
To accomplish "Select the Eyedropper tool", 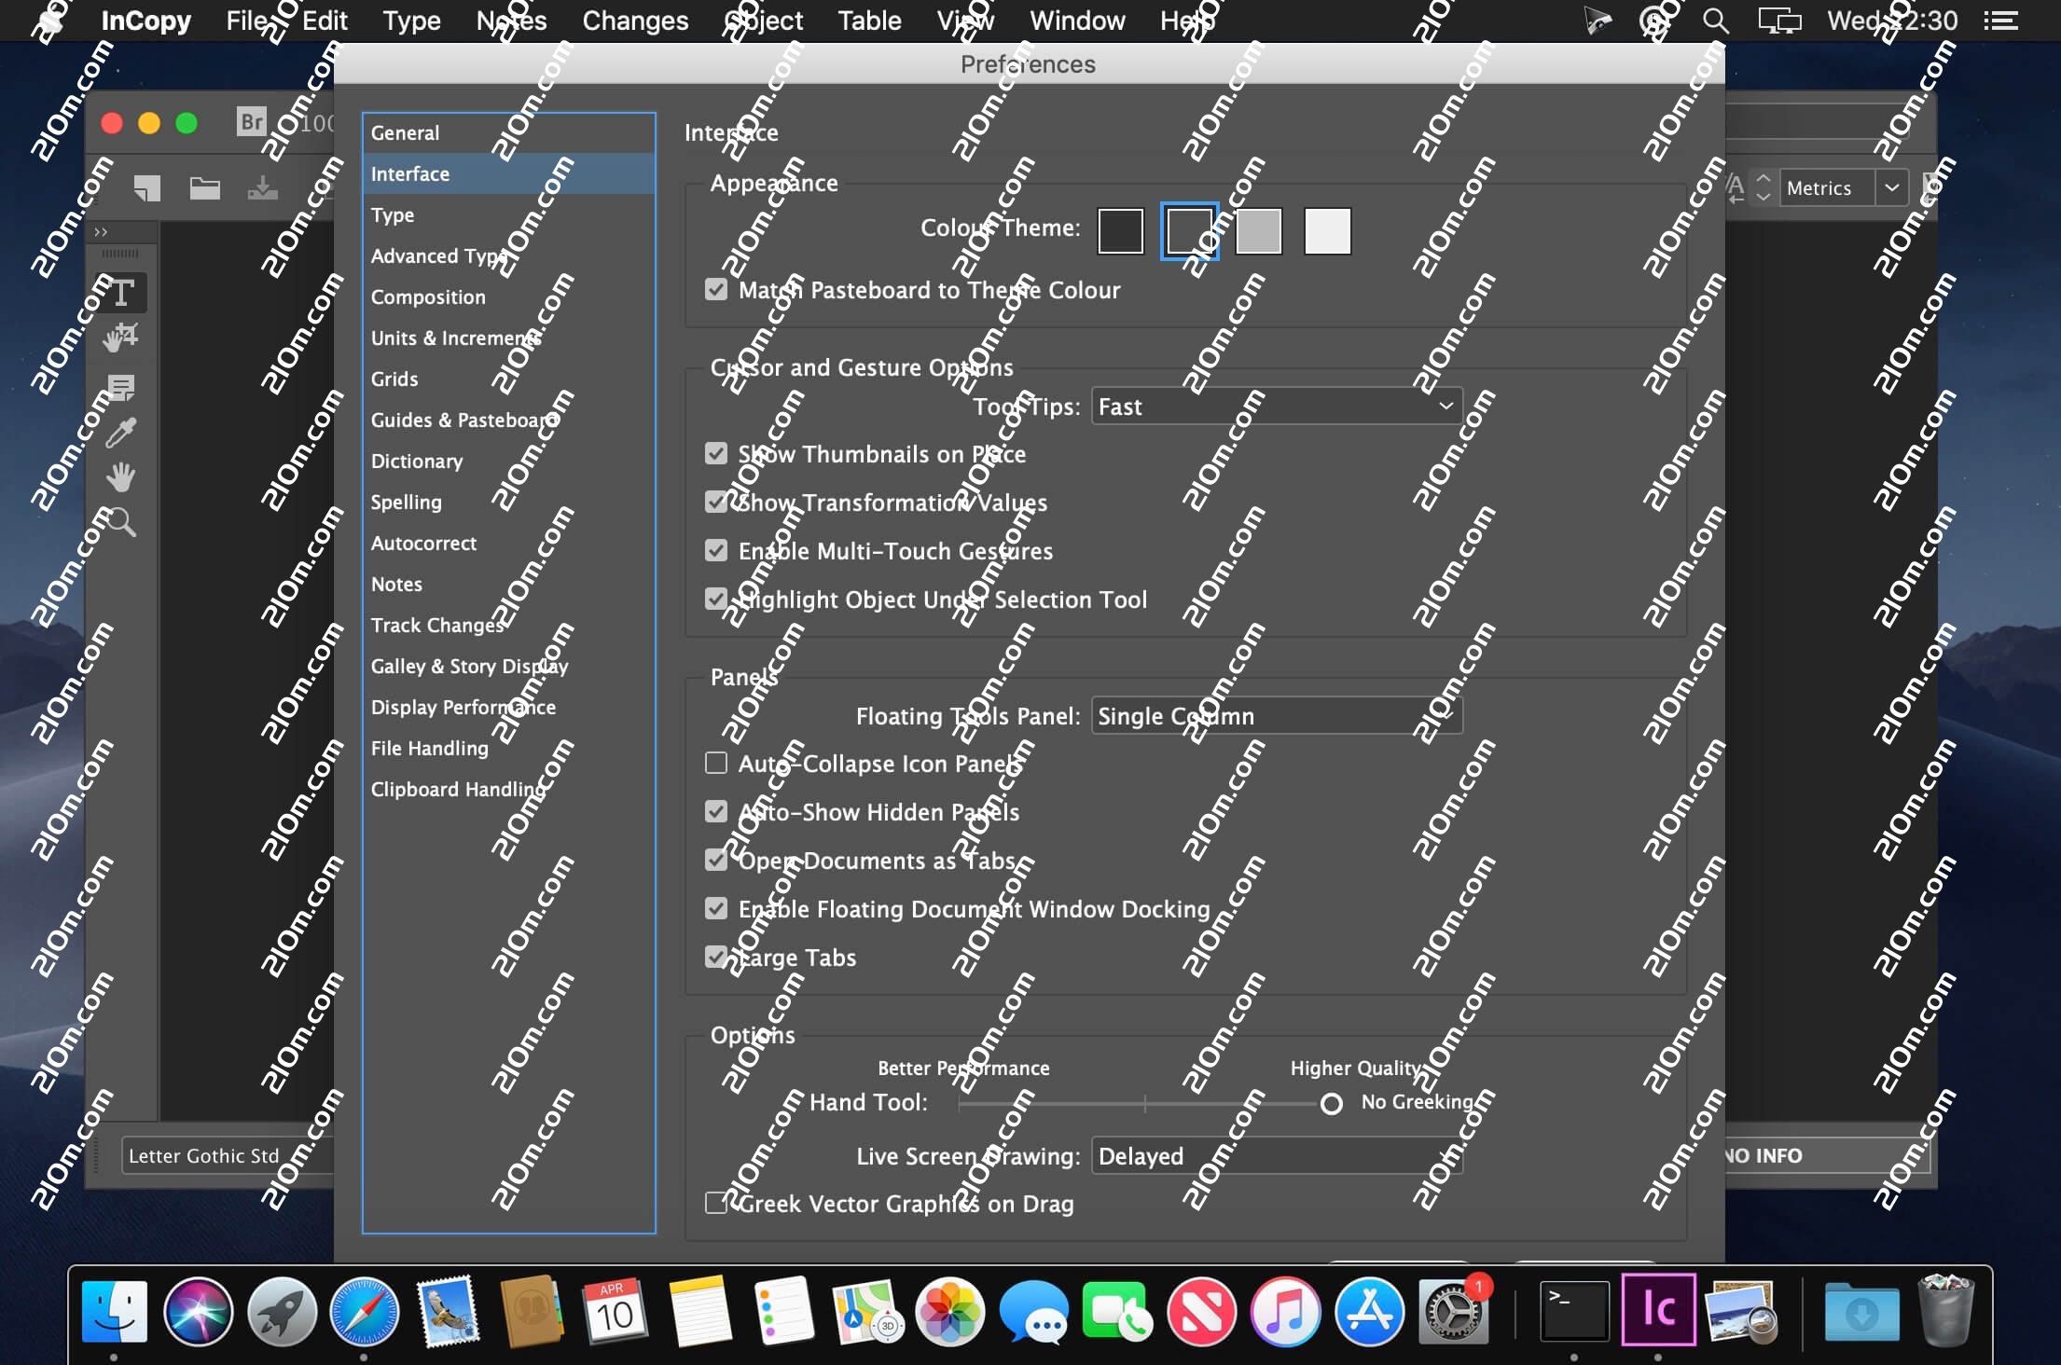I will tap(120, 433).
